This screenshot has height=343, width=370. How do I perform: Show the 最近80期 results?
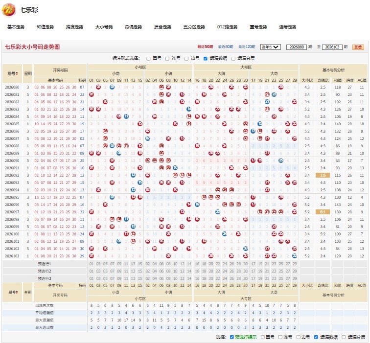coord(226,46)
